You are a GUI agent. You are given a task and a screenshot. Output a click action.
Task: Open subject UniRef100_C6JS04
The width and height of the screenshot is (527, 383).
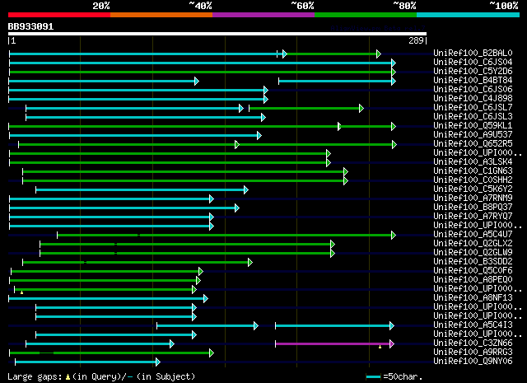473,63
